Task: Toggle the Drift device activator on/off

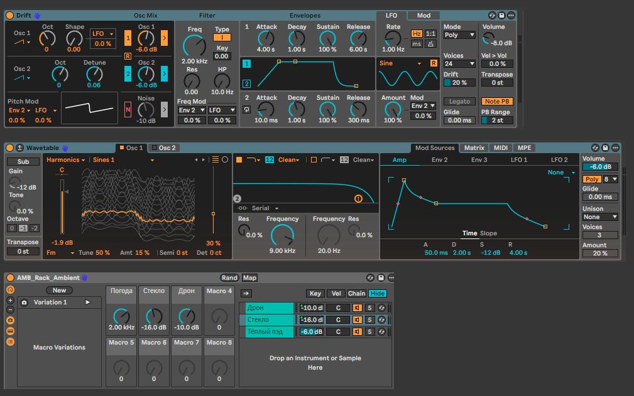Action: pyautogui.click(x=9, y=15)
